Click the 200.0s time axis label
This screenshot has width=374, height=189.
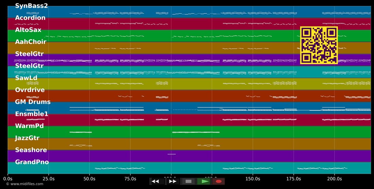pyautogui.click(x=334, y=178)
